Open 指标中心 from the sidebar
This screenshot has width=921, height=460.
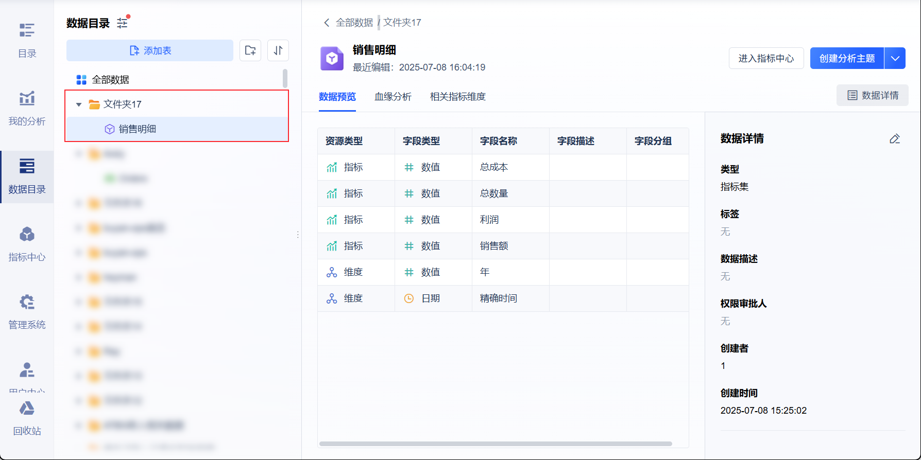click(x=27, y=243)
